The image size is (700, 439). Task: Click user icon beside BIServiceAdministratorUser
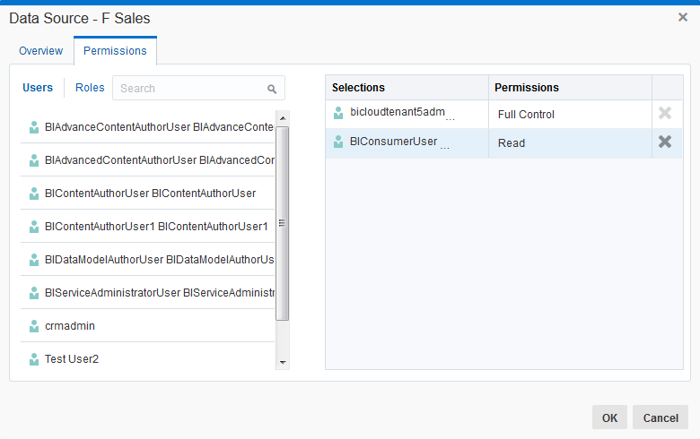[x=34, y=293]
